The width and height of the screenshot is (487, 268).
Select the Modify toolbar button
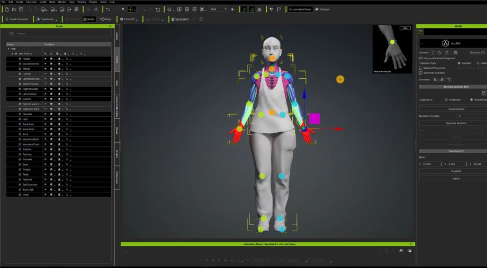[x=89, y=19]
